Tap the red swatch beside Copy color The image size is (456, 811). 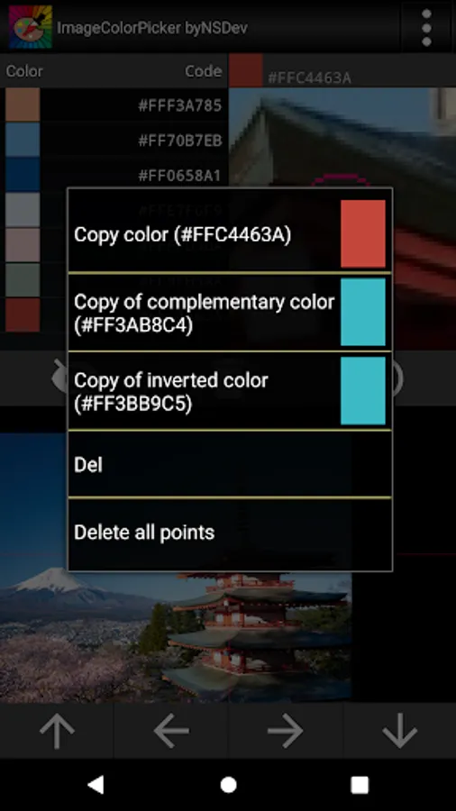tap(363, 233)
